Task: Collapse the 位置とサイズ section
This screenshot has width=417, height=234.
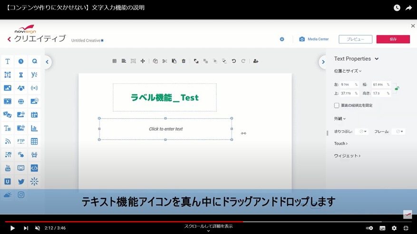Action: [x=348, y=71]
